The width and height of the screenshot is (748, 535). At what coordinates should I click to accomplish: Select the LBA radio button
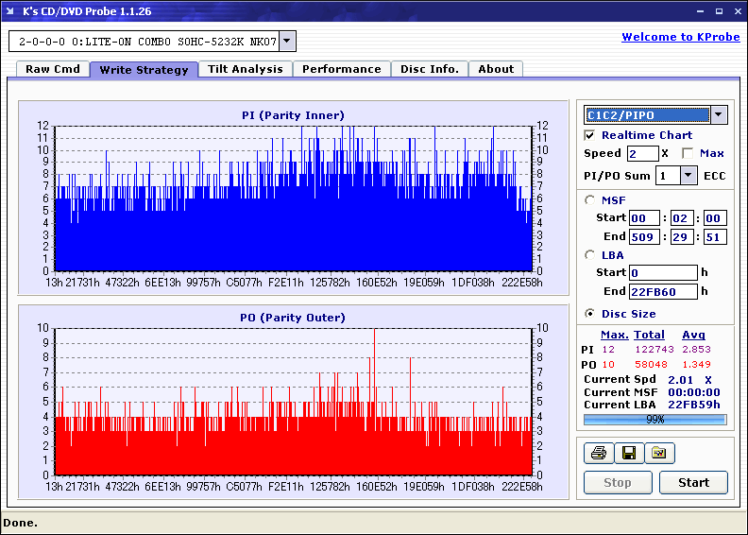click(590, 254)
